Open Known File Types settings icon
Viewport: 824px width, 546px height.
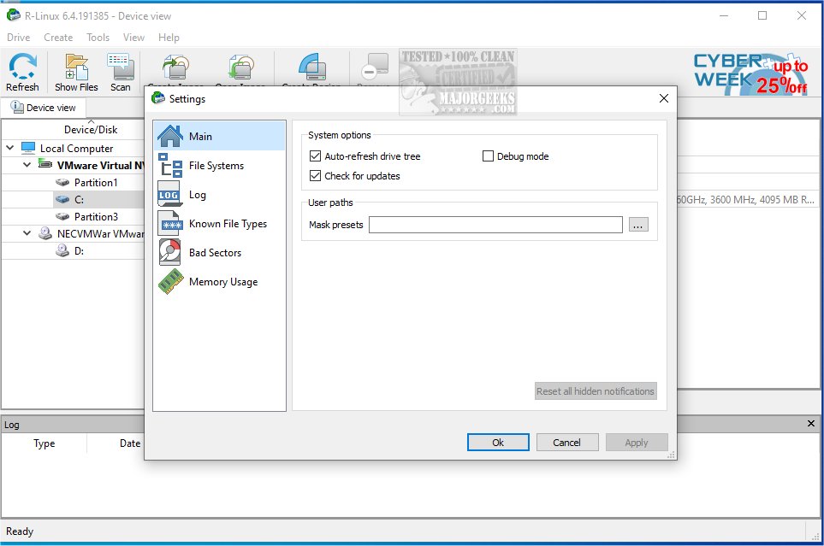click(x=170, y=224)
